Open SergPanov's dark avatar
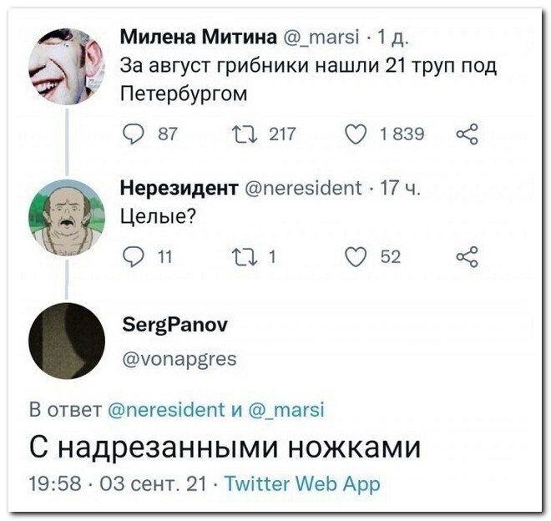 tap(67, 341)
